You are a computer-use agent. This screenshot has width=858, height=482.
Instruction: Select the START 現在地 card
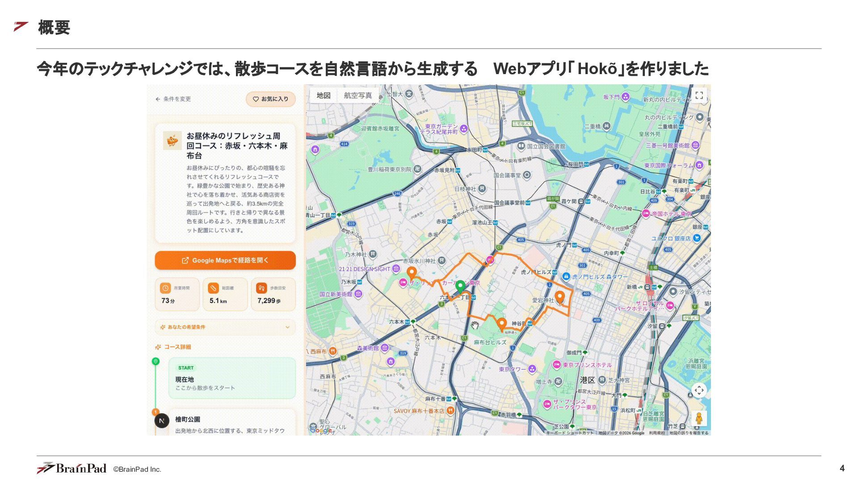click(x=232, y=378)
